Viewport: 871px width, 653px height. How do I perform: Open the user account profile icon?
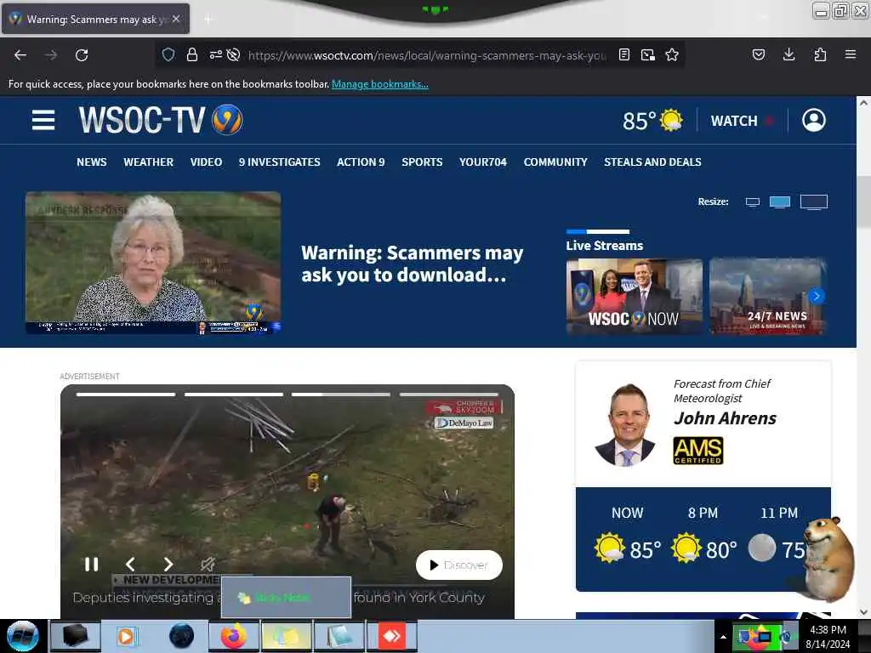click(814, 120)
